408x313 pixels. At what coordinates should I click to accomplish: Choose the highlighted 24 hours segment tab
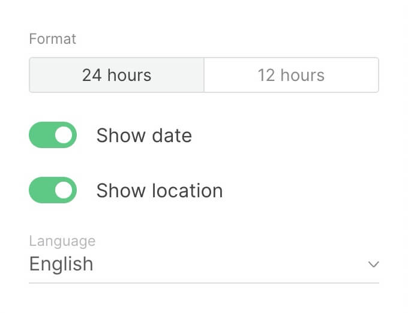[x=116, y=75]
